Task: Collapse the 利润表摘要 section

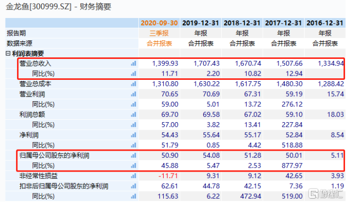Action: 8,53
